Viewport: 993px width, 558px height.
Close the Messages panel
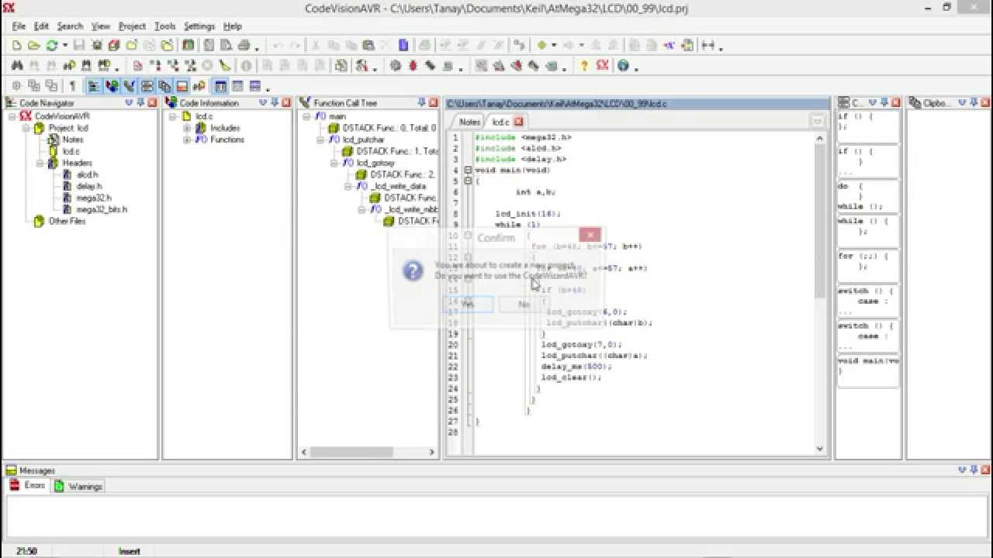tap(984, 470)
